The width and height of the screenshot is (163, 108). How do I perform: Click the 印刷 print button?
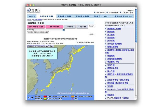[x=92, y=26]
